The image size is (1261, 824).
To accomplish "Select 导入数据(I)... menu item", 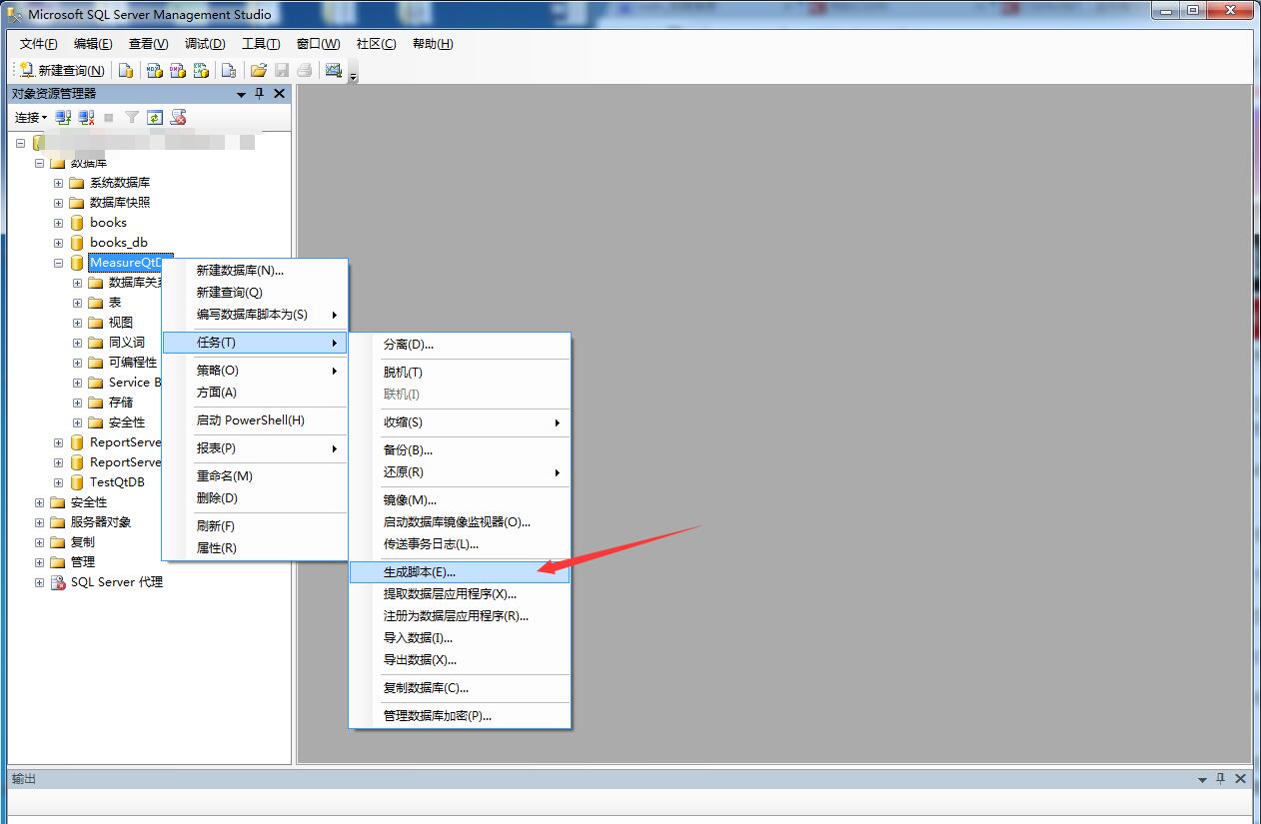I will click(x=460, y=638).
